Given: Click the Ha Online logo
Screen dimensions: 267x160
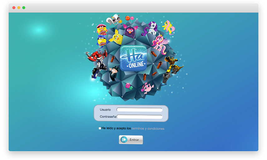Looking at the screenshot, I should (133, 58).
